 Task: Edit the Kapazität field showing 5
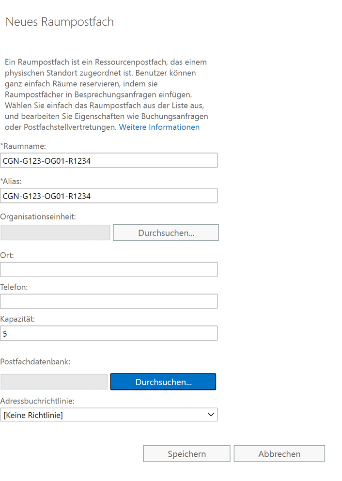pos(109,333)
